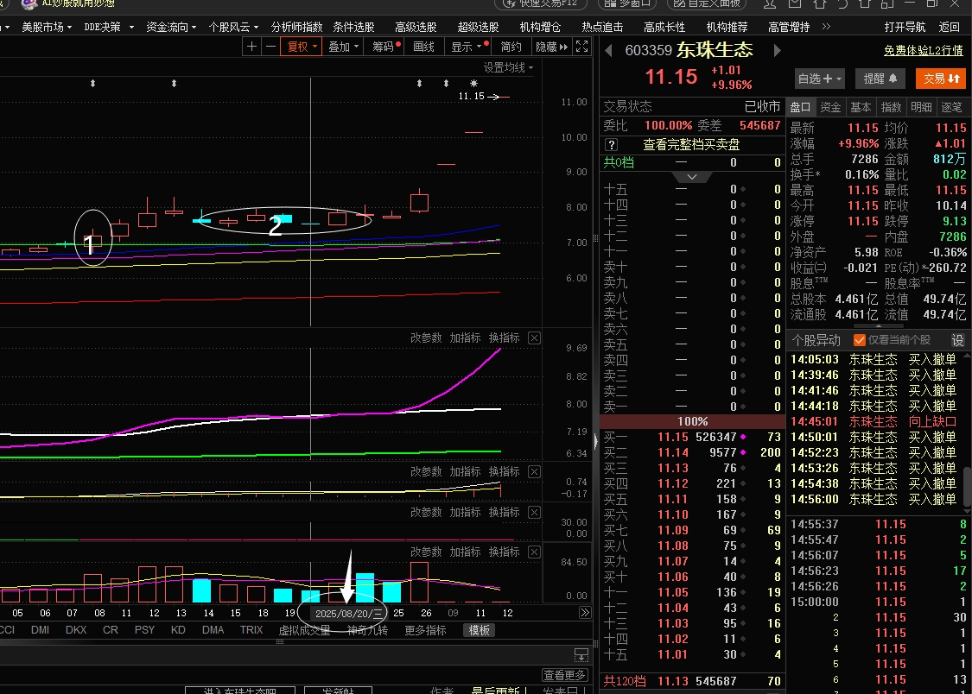Click 免费体验L2行情 link
The image size is (972, 694).
(x=923, y=50)
